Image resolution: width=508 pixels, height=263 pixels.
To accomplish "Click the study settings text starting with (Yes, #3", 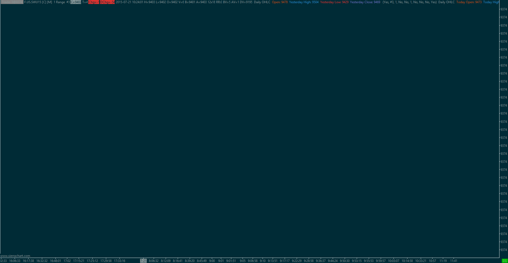I will tap(410, 2).
